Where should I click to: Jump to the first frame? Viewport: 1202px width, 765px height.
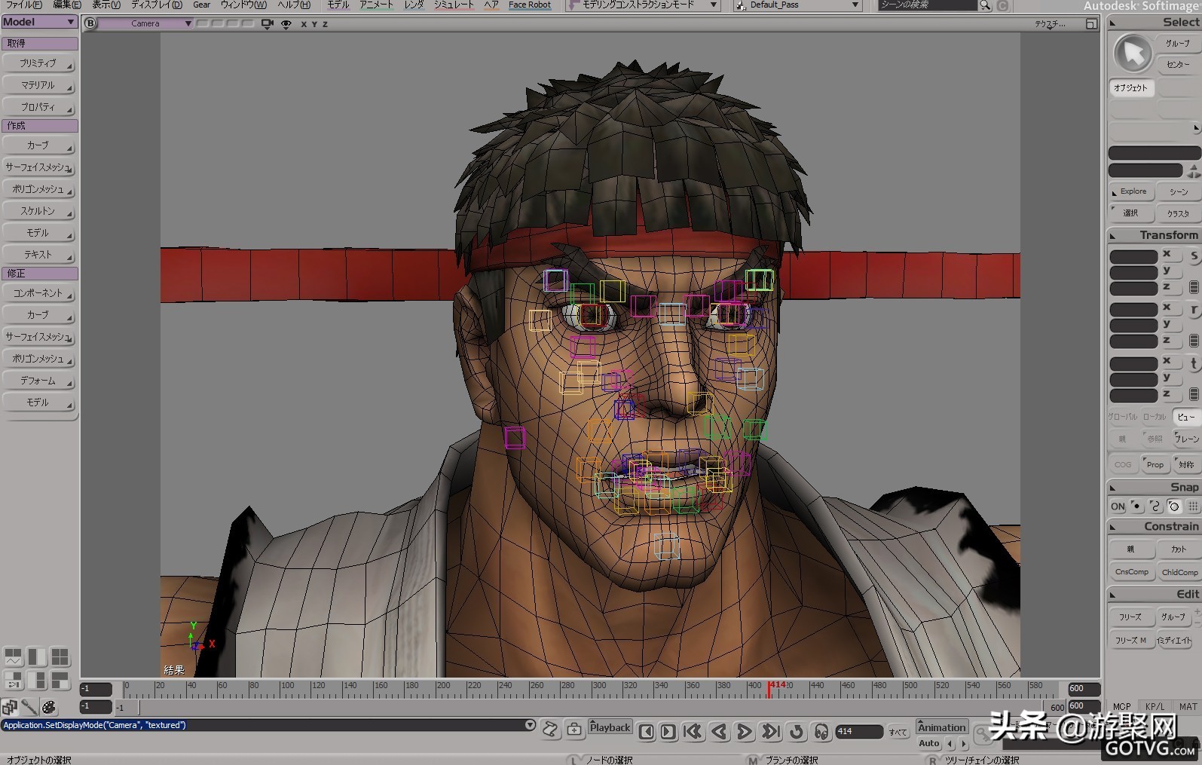pyautogui.click(x=693, y=731)
